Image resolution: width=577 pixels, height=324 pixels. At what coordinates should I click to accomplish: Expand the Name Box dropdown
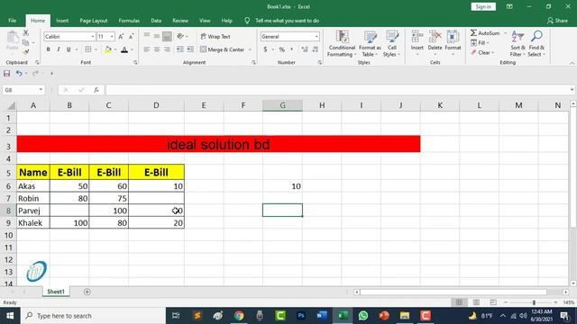(41, 90)
